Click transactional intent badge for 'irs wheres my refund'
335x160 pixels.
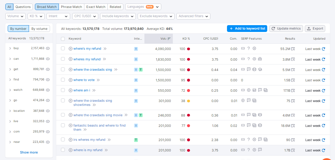pyautogui.click(x=136, y=140)
